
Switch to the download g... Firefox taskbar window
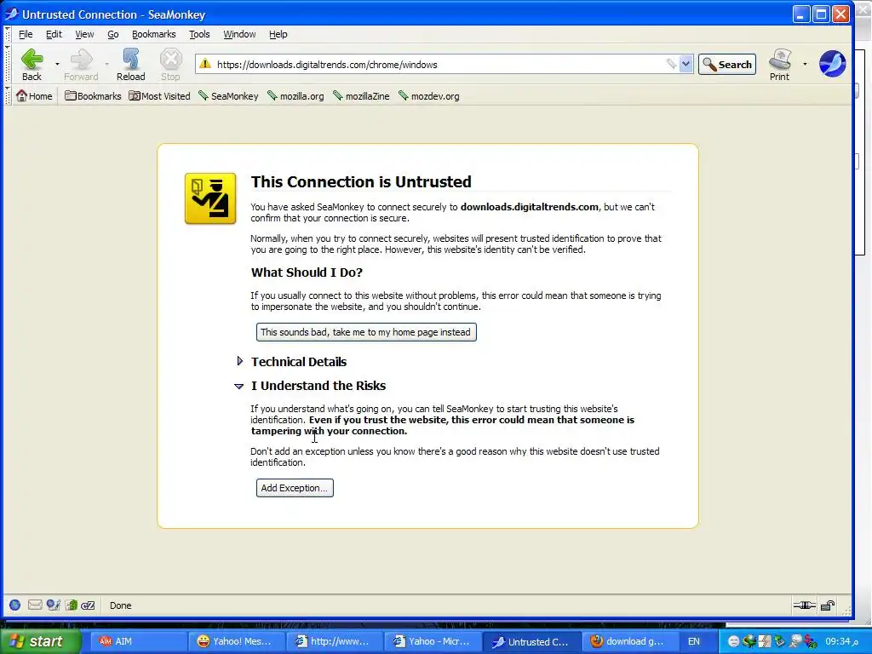coord(628,641)
